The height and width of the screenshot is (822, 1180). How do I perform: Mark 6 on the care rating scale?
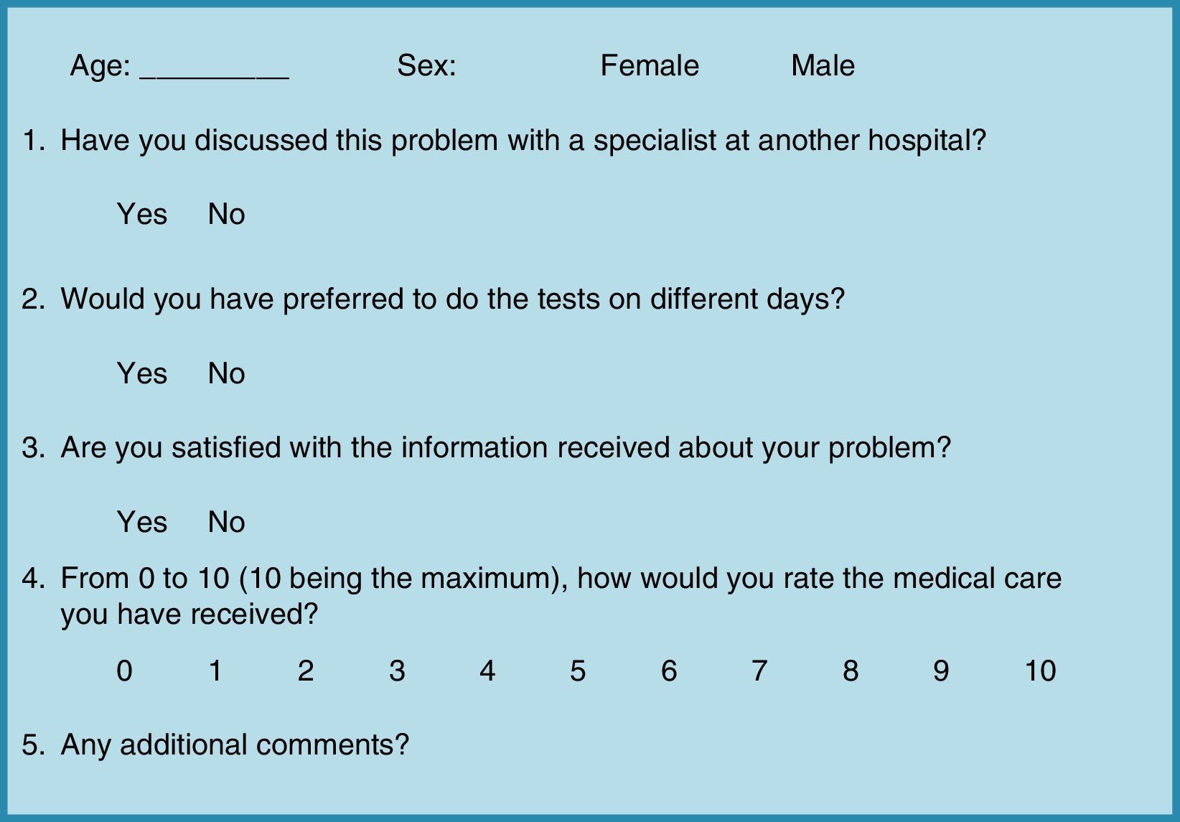(669, 671)
